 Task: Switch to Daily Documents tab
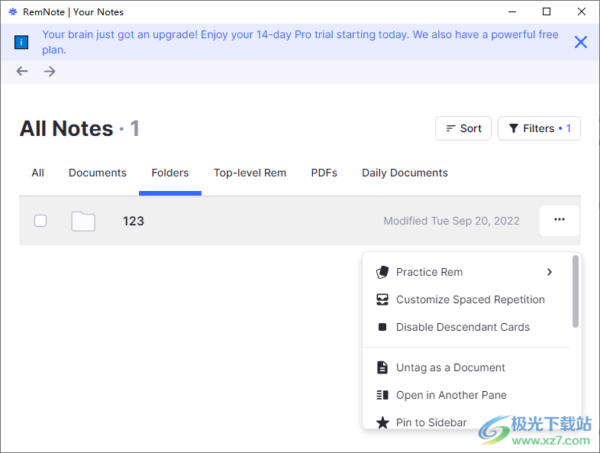[x=405, y=173]
